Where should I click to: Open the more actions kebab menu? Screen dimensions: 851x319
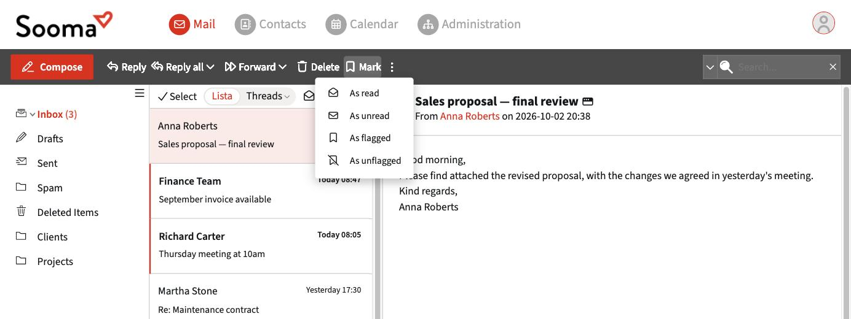[392, 67]
